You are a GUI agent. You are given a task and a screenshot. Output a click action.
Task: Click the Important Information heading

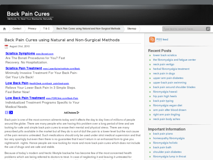coord(167,129)
